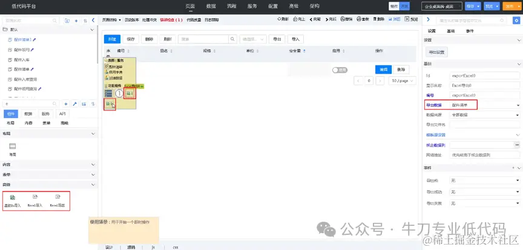Click the 向后 move-backward toolbar icon
This screenshot has height=250, width=523.
click(x=331, y=19)
